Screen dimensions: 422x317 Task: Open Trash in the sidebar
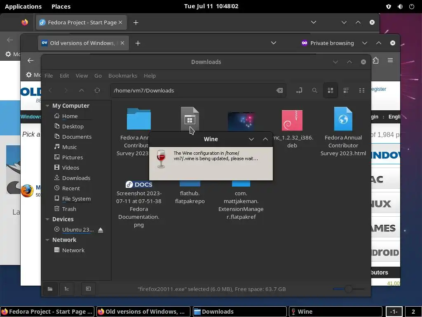[69, 209]
